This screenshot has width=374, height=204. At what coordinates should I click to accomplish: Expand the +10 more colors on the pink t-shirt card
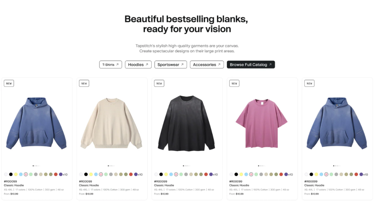point(291,175)
